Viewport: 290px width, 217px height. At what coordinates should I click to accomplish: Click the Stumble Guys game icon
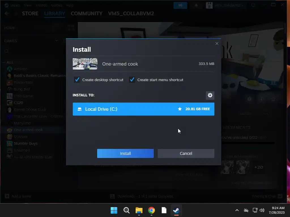(x=9, y=143)
